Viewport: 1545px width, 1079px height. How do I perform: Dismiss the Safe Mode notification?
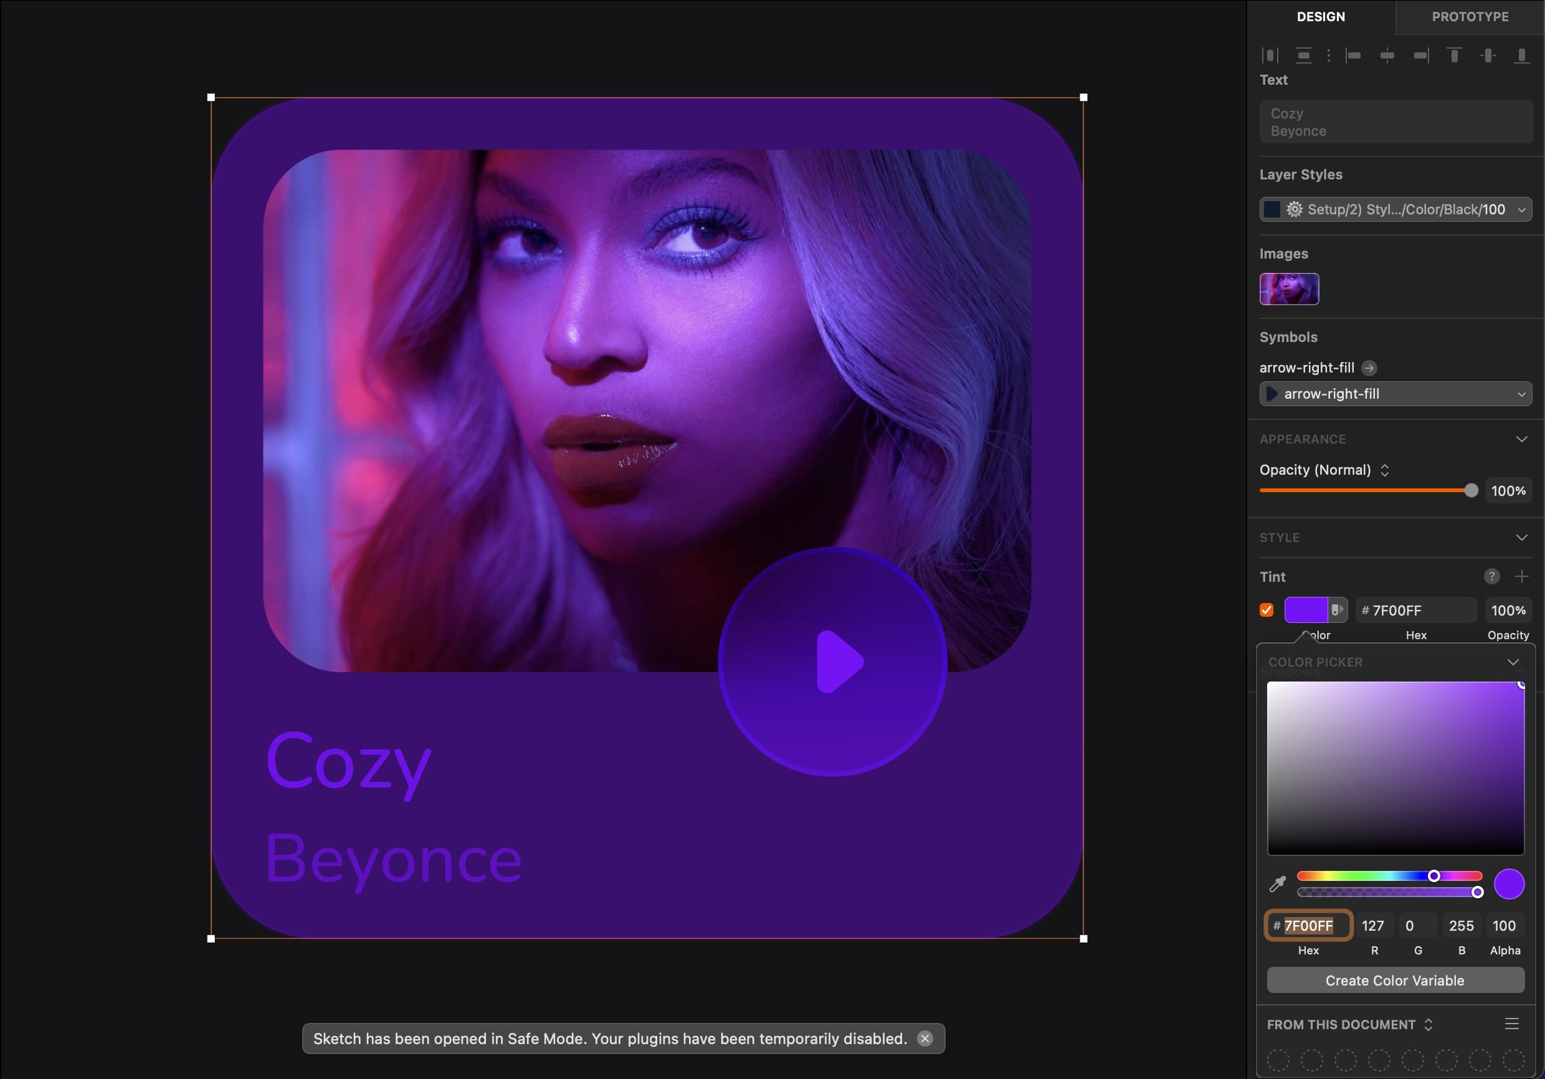pos(925,1038)
